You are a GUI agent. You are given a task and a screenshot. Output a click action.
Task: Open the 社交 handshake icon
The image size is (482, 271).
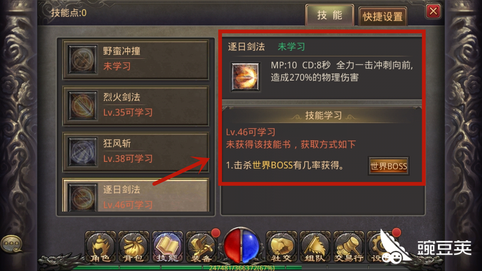281,247
